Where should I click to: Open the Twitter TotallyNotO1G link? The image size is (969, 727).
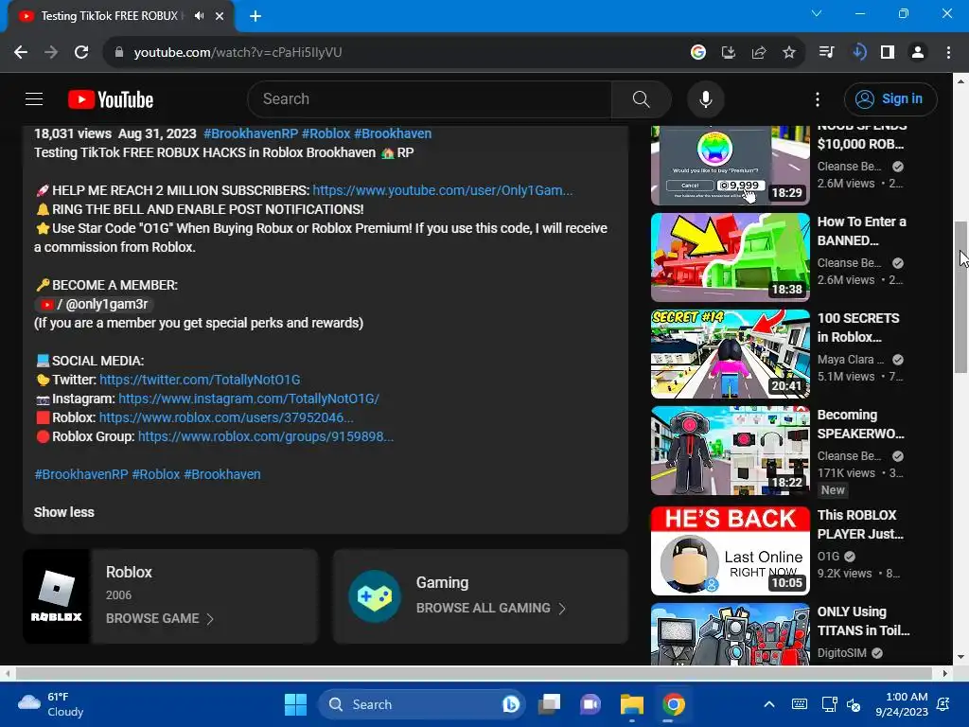click(200, 380)
